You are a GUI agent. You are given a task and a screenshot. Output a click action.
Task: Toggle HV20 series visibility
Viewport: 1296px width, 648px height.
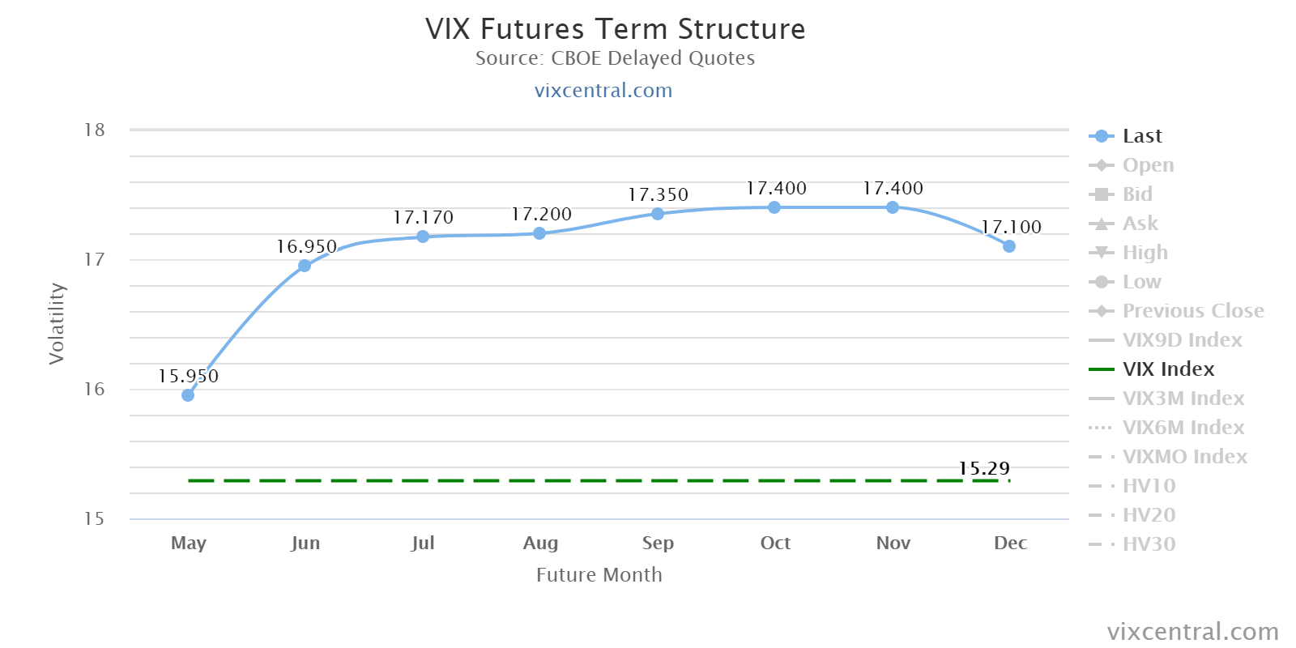pyautogui.click(x=1149, y=515)
